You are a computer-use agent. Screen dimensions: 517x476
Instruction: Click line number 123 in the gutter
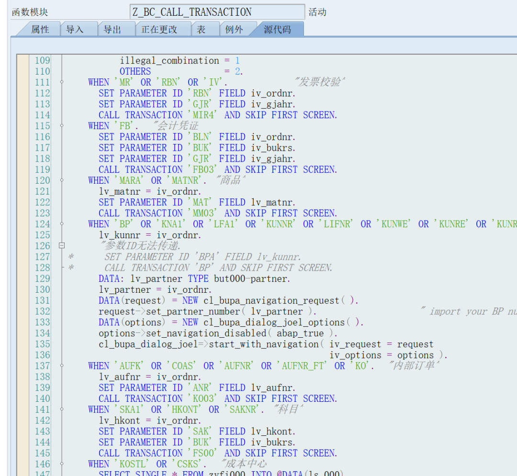tap(43, 213)
